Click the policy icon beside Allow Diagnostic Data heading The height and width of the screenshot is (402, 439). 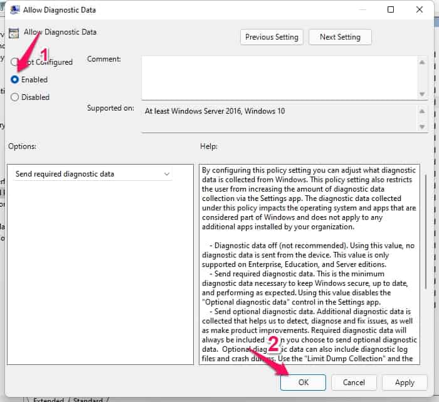pos(13,33)
